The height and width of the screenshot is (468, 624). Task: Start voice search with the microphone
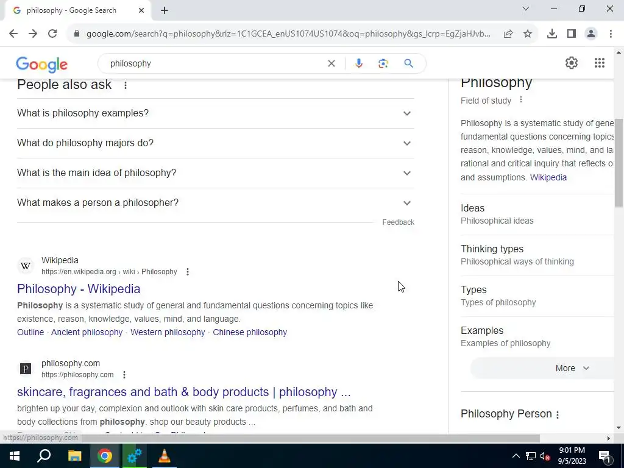[x=358, y=63]
